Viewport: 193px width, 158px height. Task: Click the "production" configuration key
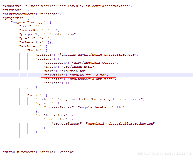click(56, 120)
